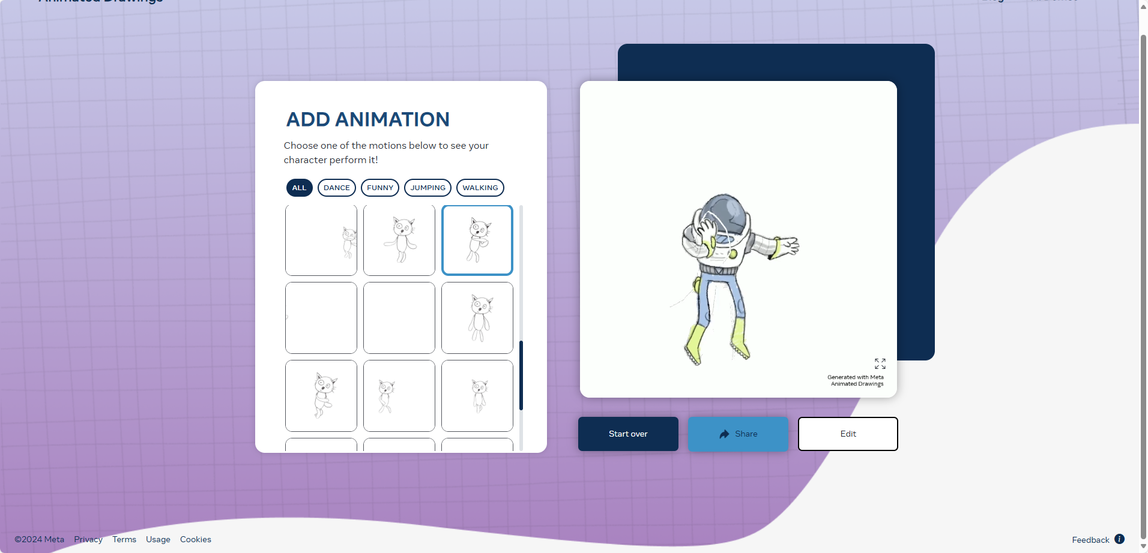Open the Cookies page
Viewport: 1148px width, 553px height.
pyautogui.click(x=196, y=539)
